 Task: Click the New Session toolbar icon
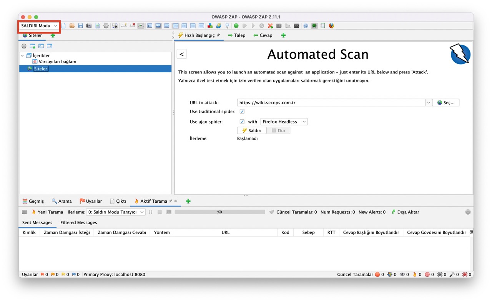click(63, 26)
